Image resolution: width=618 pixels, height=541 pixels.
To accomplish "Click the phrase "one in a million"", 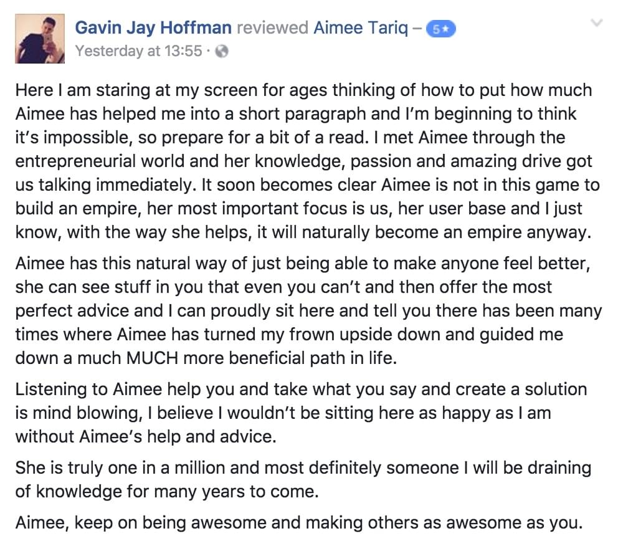I will (x=166, y=468).
